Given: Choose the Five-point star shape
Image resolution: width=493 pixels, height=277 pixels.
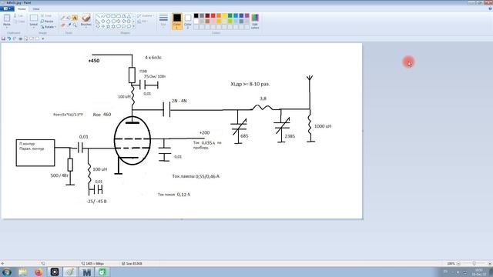Looking at the screenshot, I should (108, 27).
